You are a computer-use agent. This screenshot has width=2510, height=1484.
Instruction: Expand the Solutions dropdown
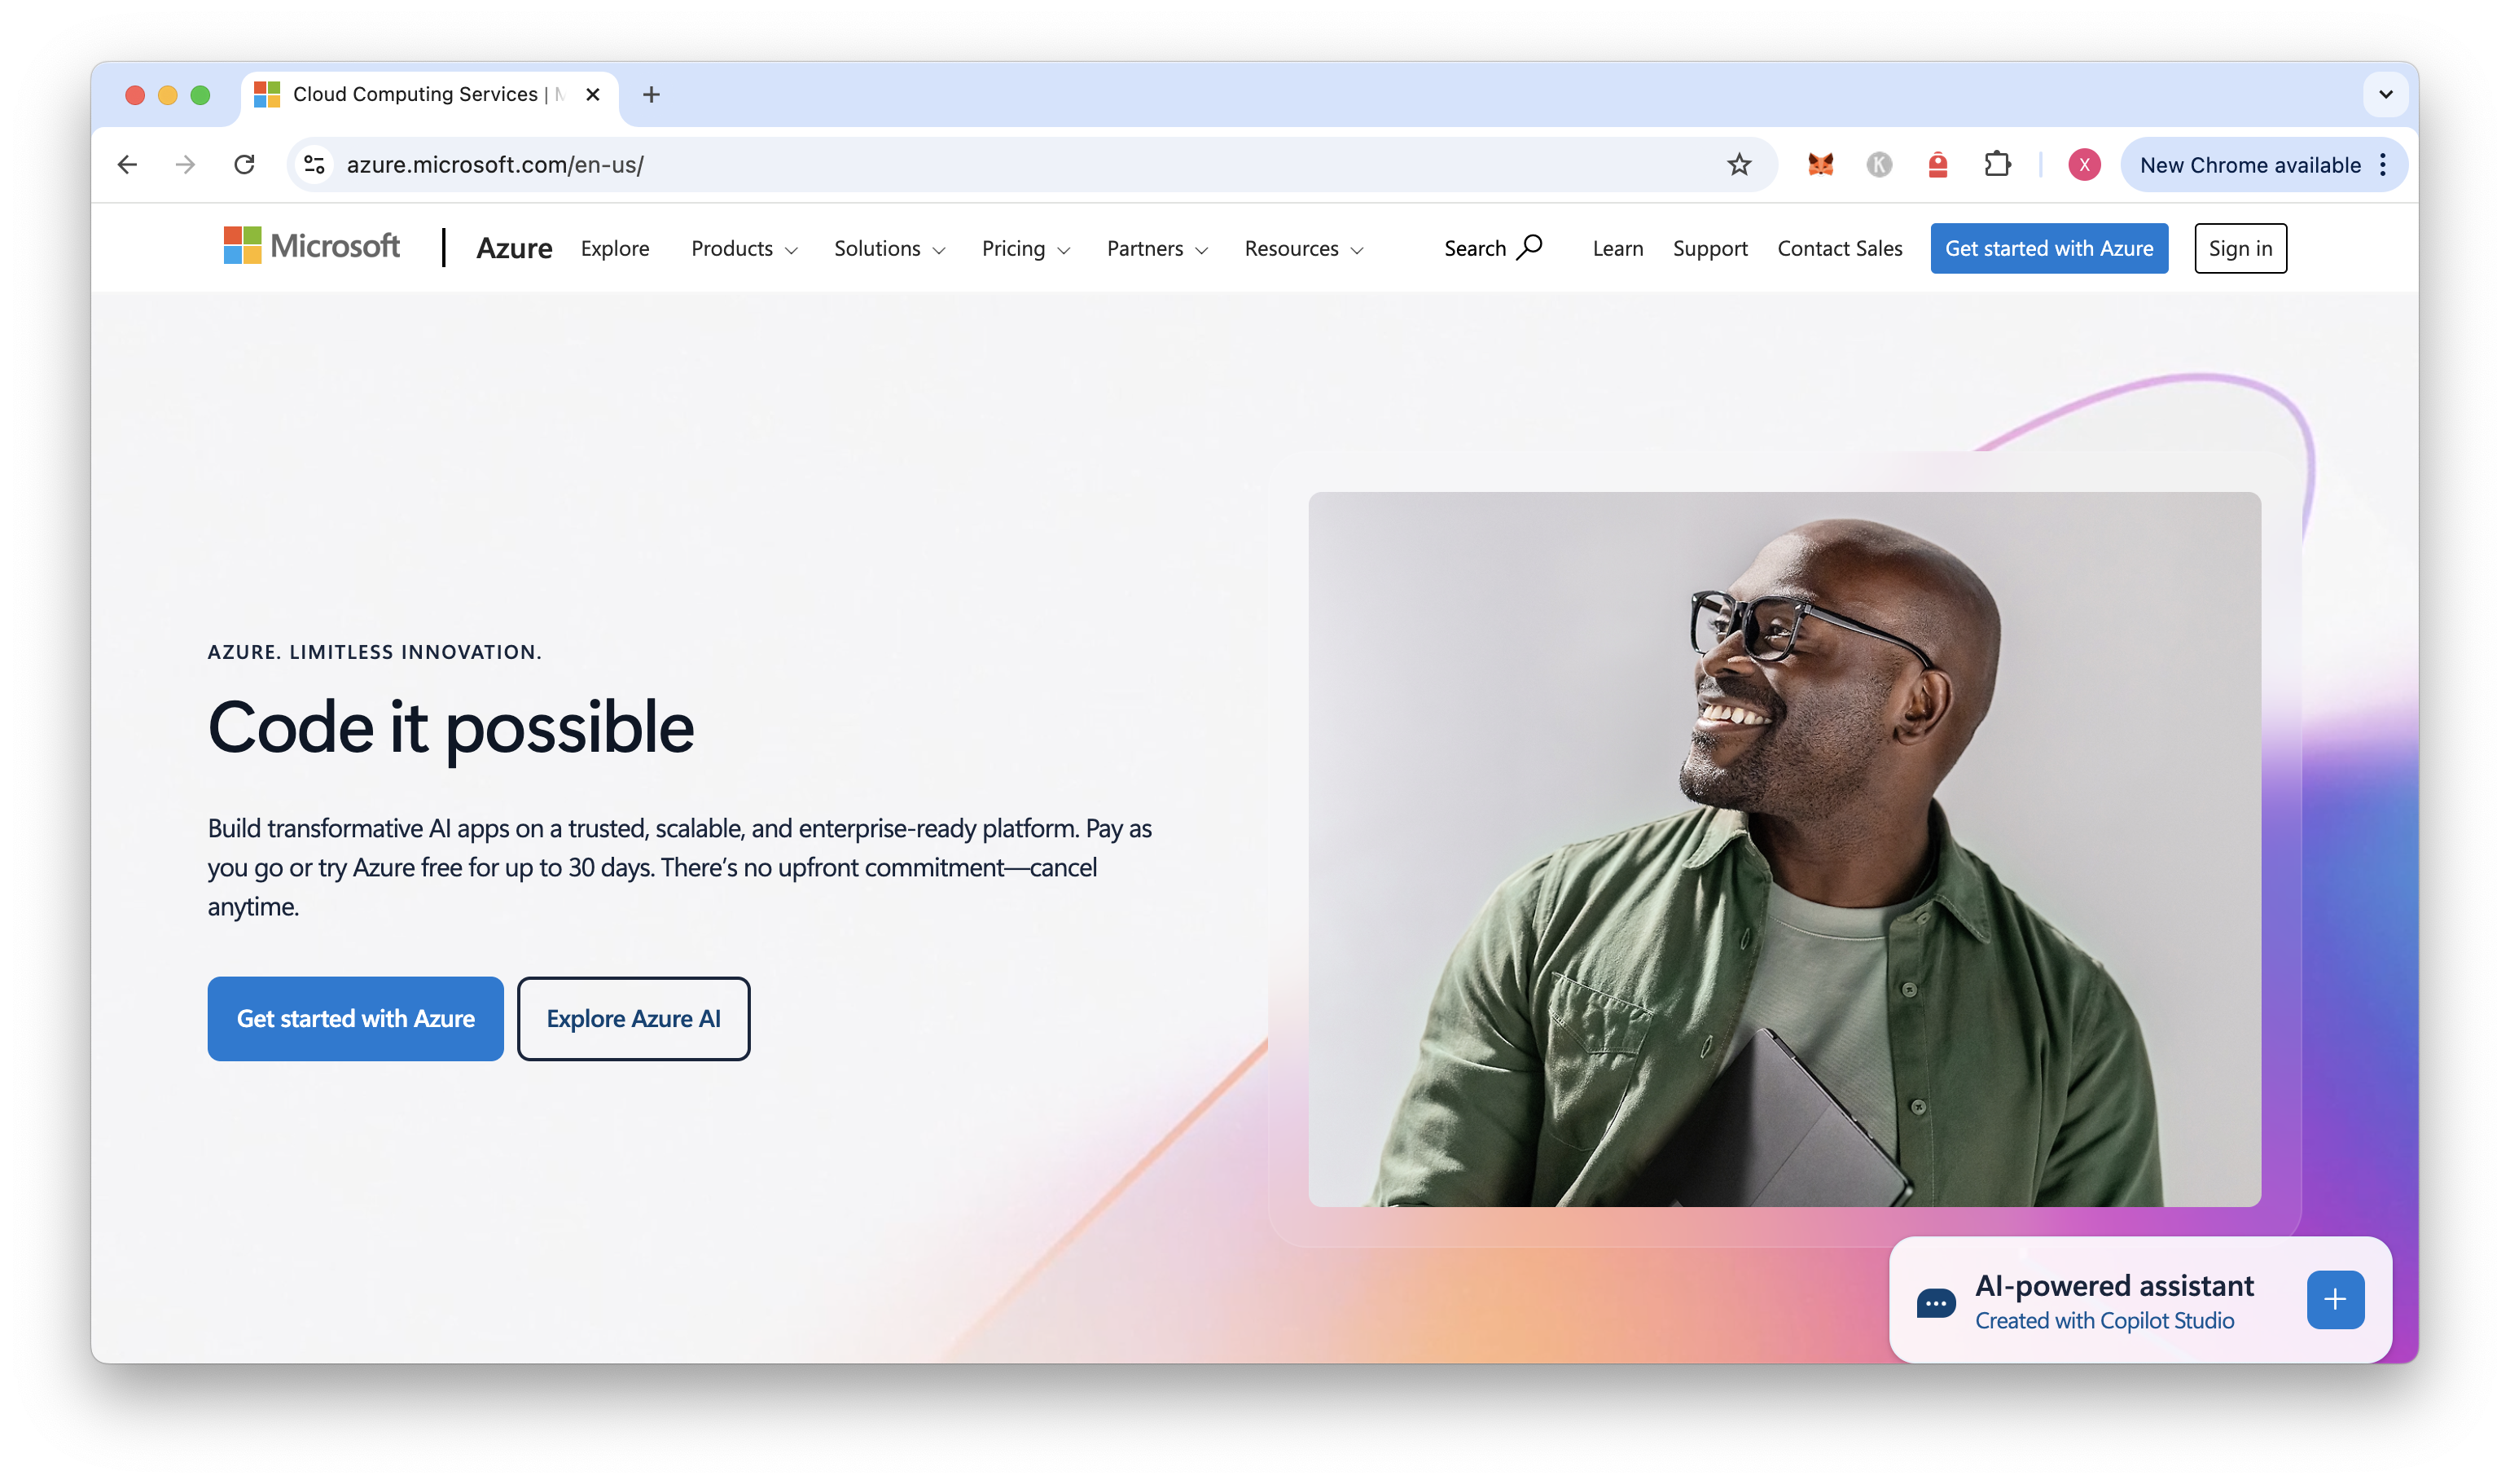coord(889,249)
